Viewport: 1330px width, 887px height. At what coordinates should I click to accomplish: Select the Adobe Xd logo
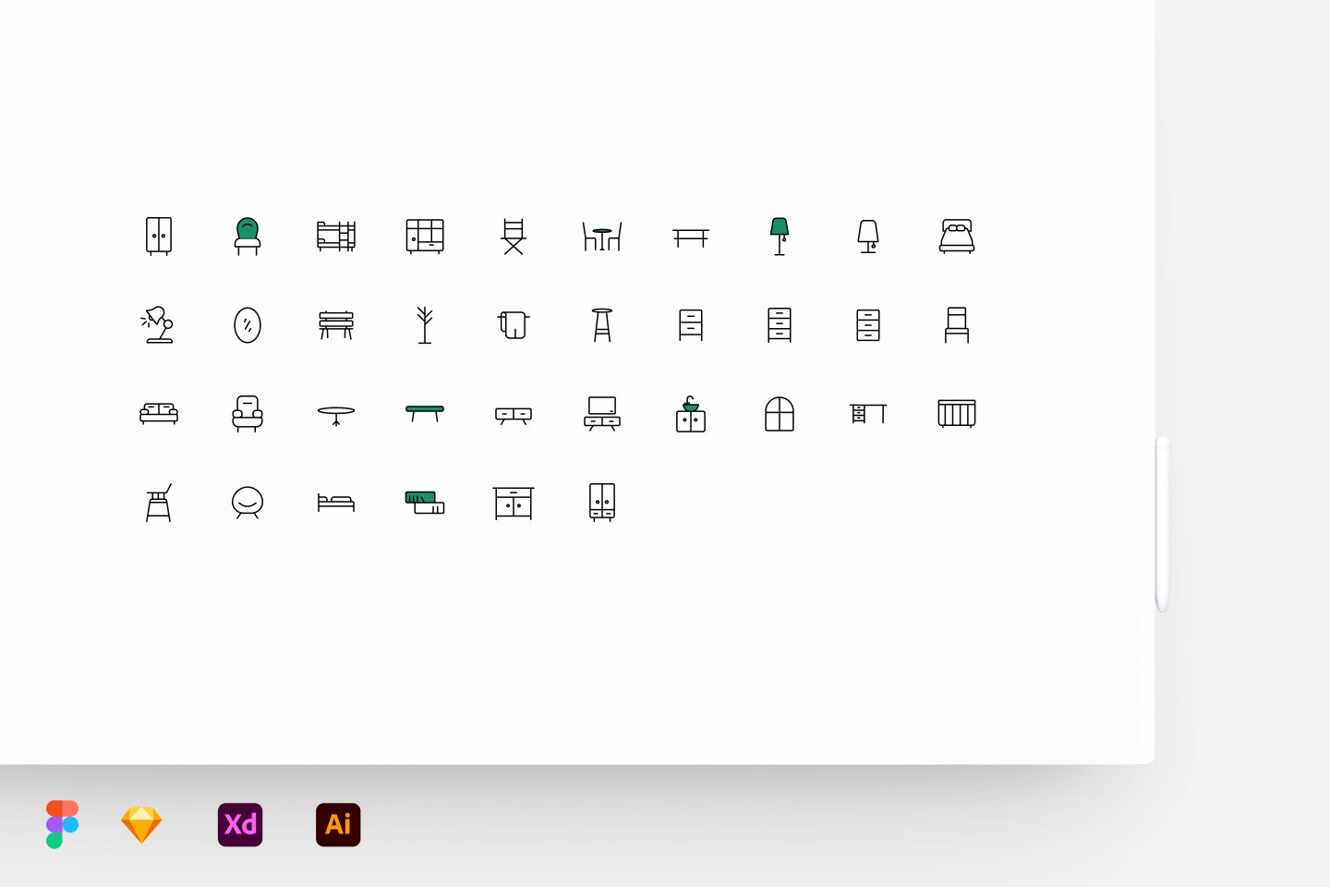click(x=240, y=824)
